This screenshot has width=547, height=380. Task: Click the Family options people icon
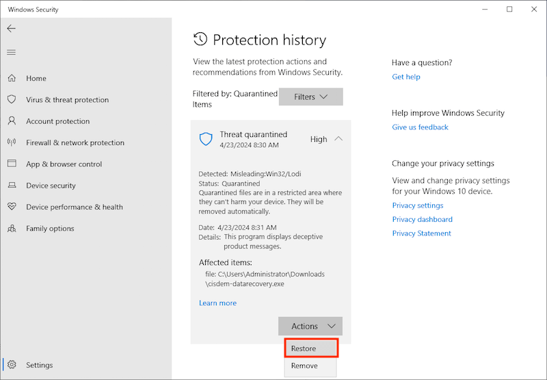12,229
